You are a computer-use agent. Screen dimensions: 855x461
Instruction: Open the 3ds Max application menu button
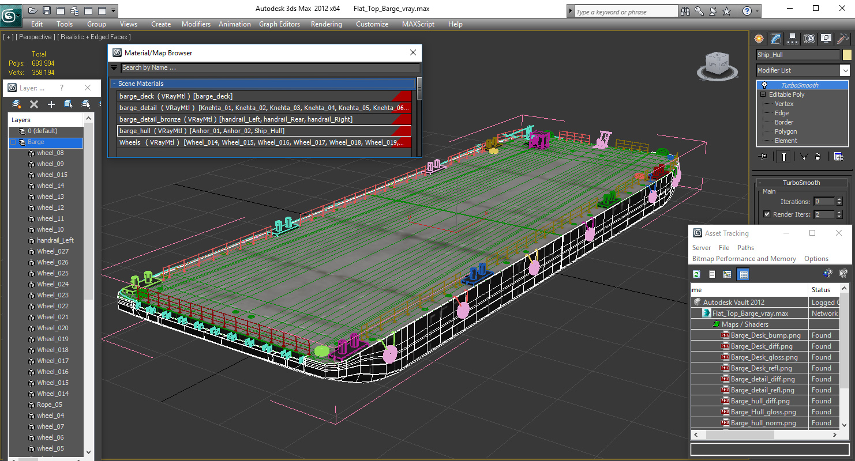11,15
